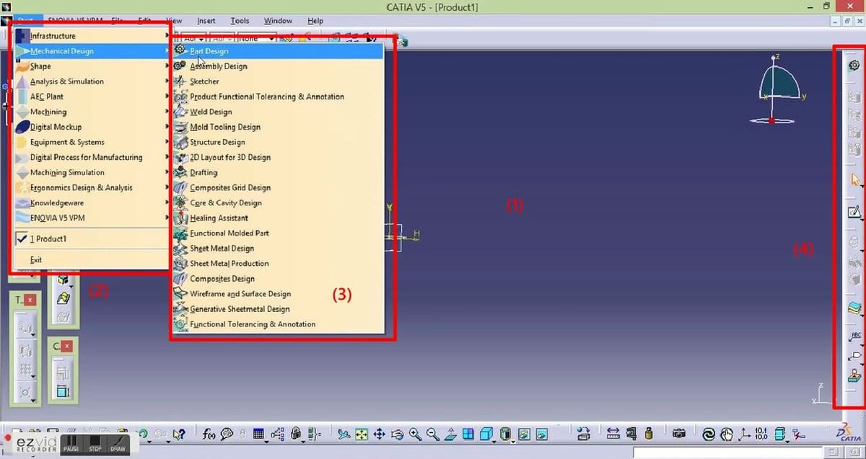Expand the Shape submenu
Viewport: 866px width, 459px height.
tap(92, 66)
